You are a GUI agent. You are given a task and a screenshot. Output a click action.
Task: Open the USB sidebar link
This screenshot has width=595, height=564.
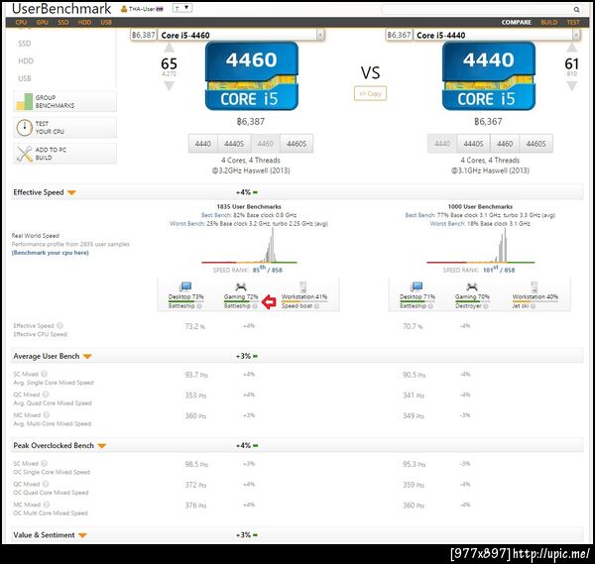tap(25, 78)
